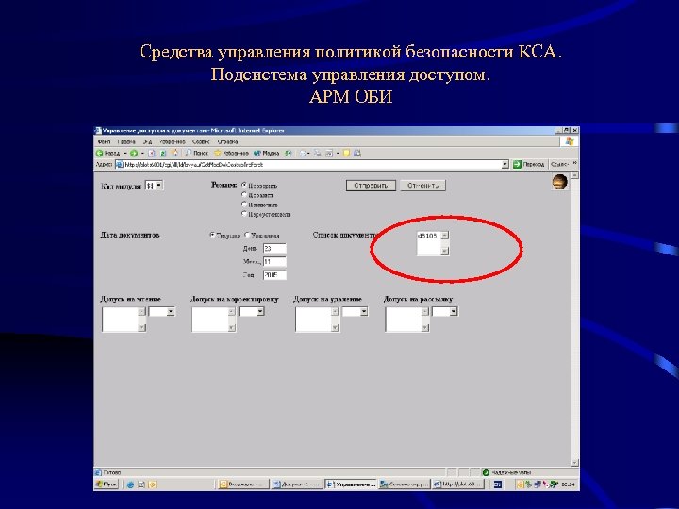Open the Media (Медиа) toolbar icon
The width and height of the screenshot is (679, 509).
click(x=257, y=153)
